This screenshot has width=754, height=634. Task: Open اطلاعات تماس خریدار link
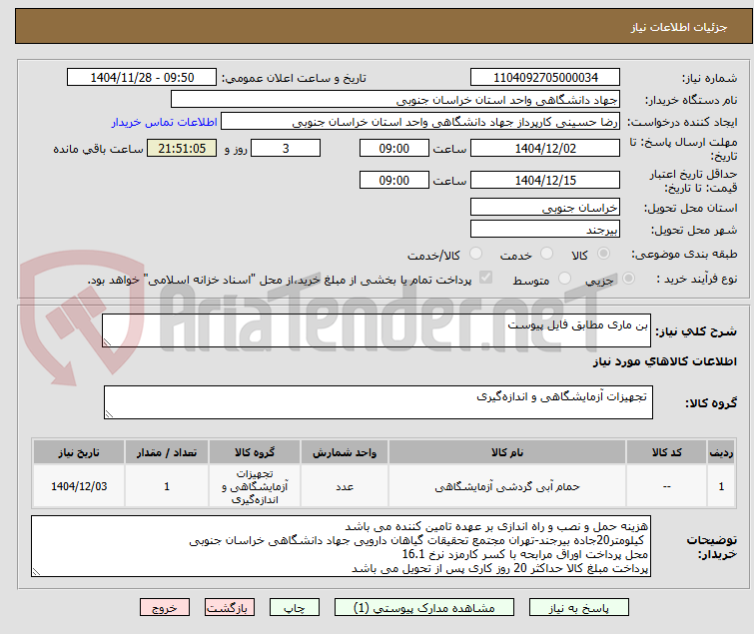click(x=165, y=122)
